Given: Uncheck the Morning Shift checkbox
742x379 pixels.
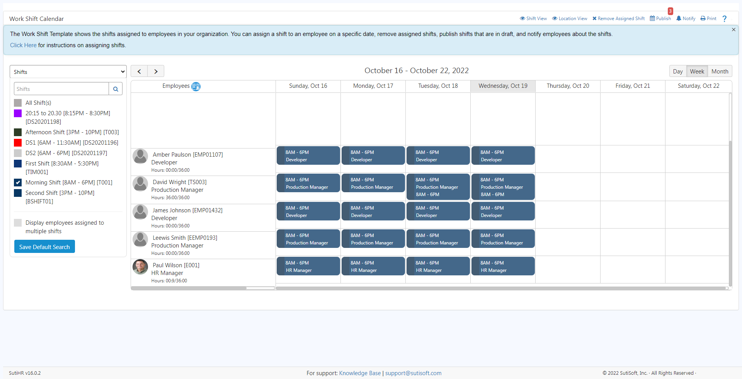Looking at the screenshot, I should coord(18,183).
